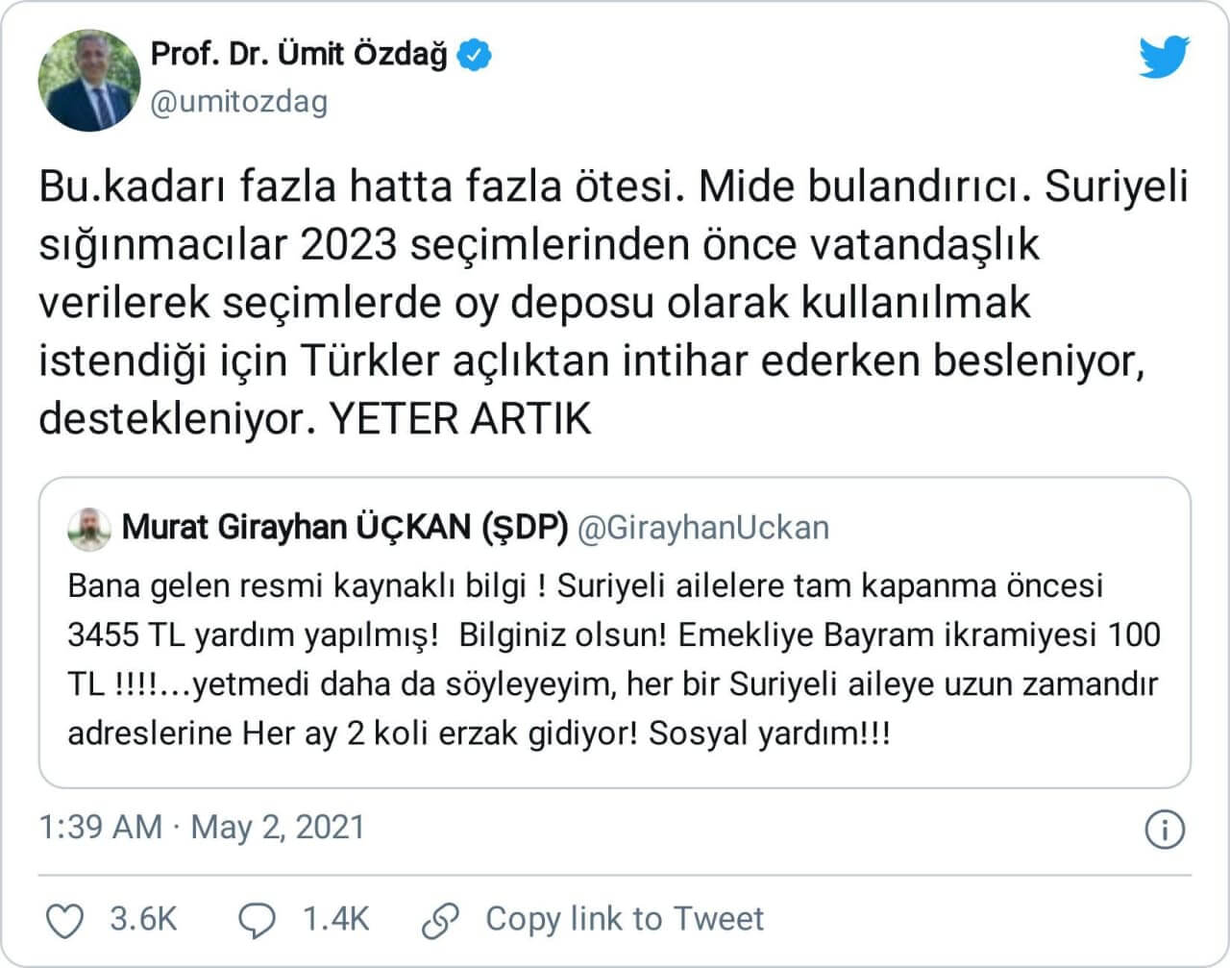Like the tweet with heart icon
This screenshot has width=1230, height=968.
coord(65,921)
